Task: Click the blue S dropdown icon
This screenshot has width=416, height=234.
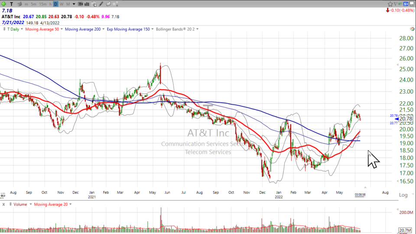Action: [x=406, y=4]
